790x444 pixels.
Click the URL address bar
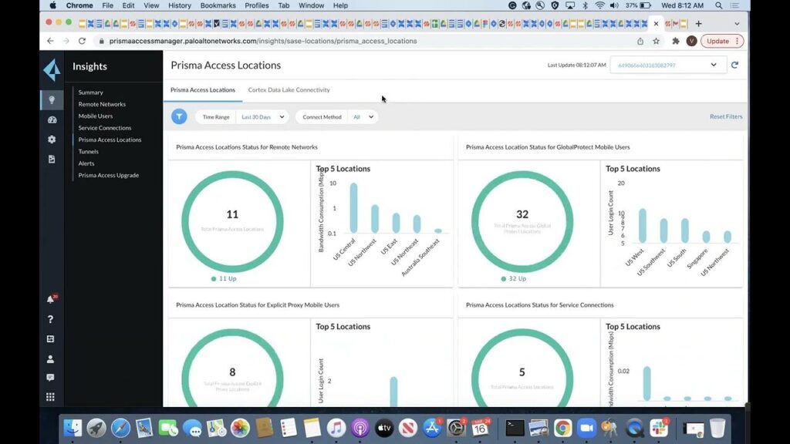tap(363, 42)
